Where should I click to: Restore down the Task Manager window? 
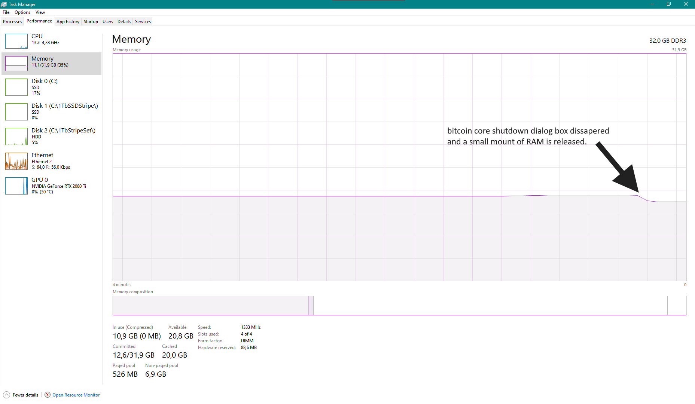coord(669,4)
